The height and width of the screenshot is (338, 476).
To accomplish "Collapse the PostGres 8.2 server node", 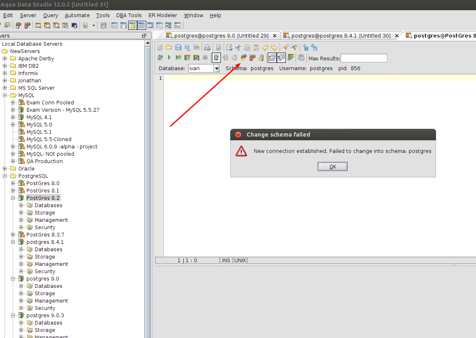I will point(13,198).
